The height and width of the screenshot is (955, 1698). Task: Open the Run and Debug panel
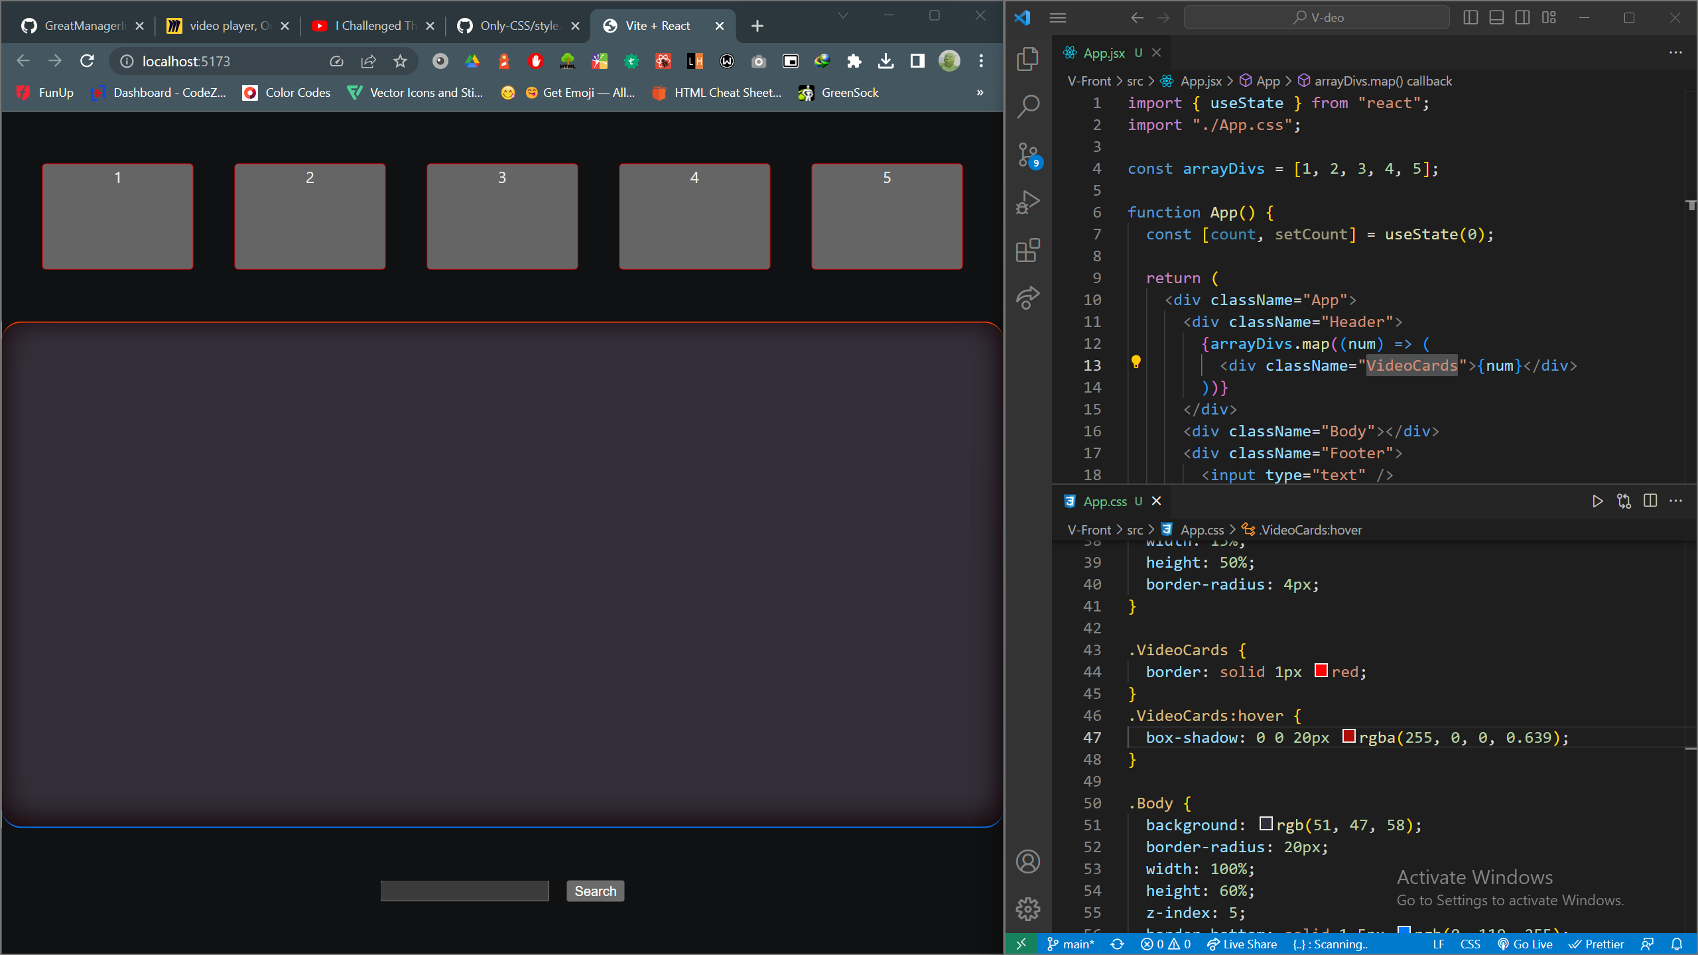tap(1027, 201)
